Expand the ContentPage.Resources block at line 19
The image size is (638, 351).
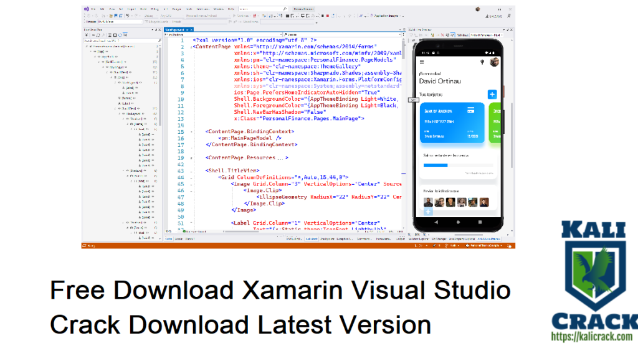tap(191, 157)
